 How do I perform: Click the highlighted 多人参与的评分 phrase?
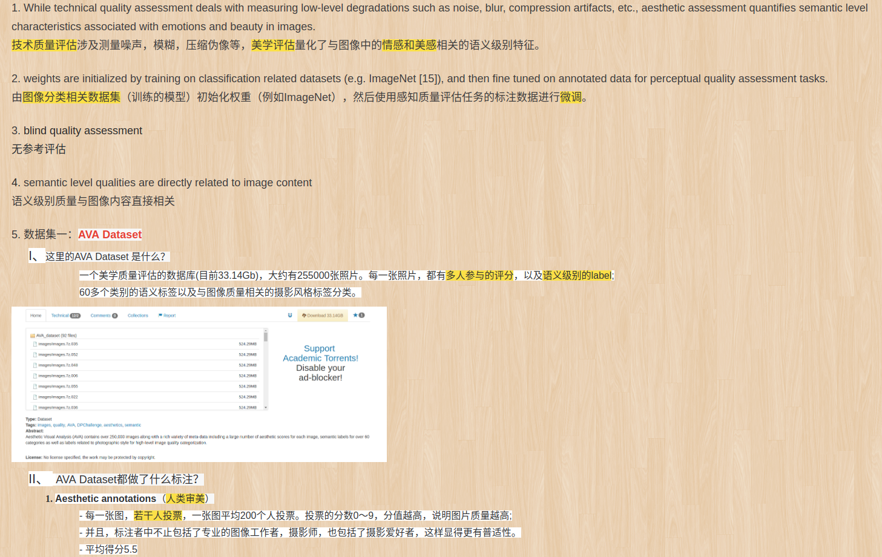pos(480,276)
